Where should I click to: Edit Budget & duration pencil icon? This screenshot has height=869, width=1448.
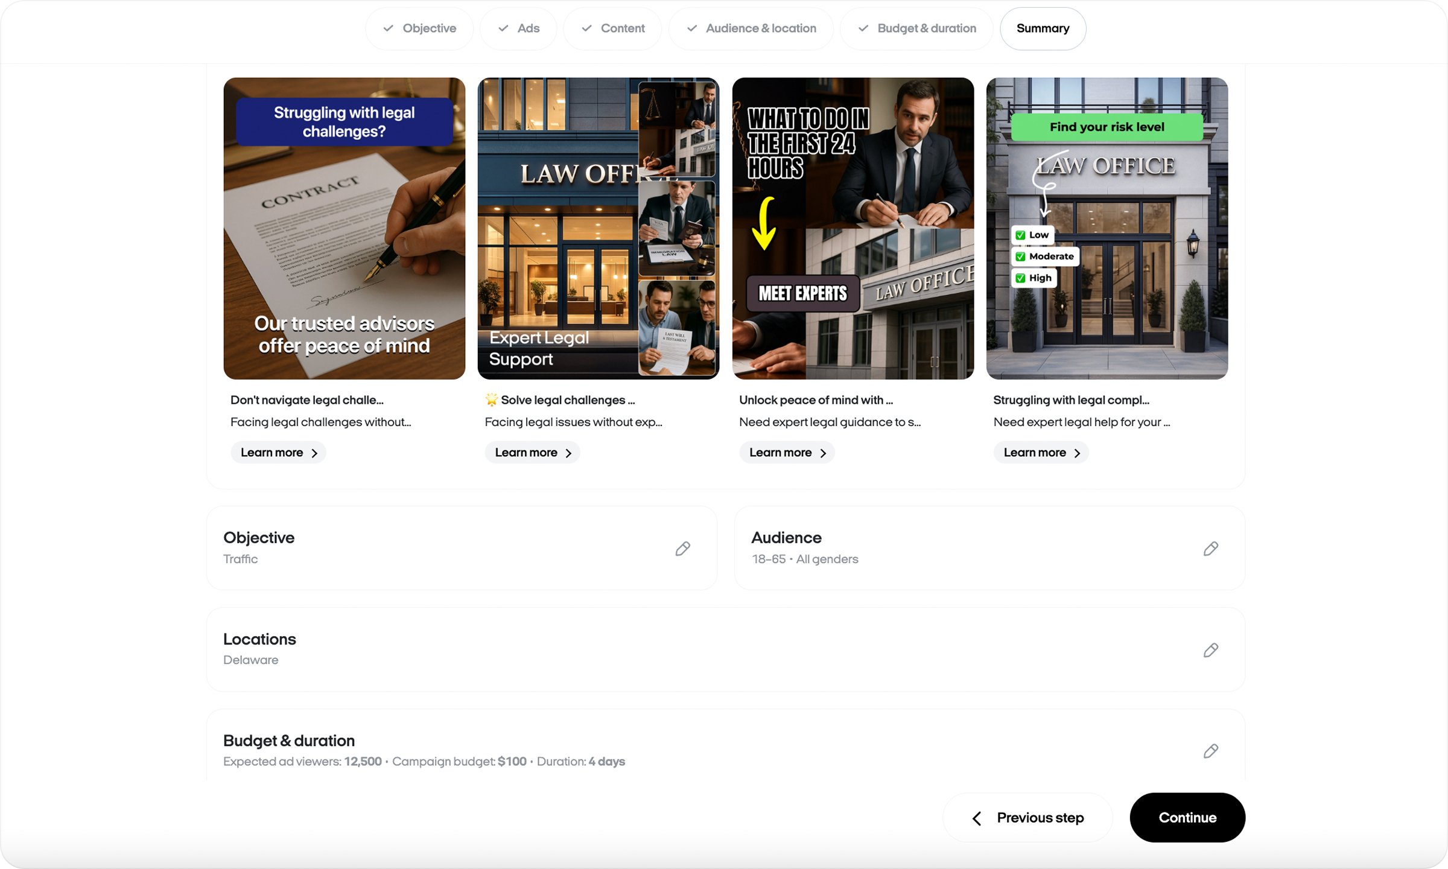click(x=1210, y=751)
